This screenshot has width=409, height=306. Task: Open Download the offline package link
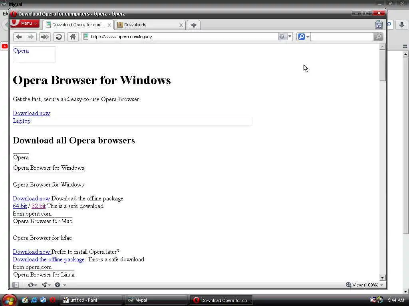[x=49, y=259]
